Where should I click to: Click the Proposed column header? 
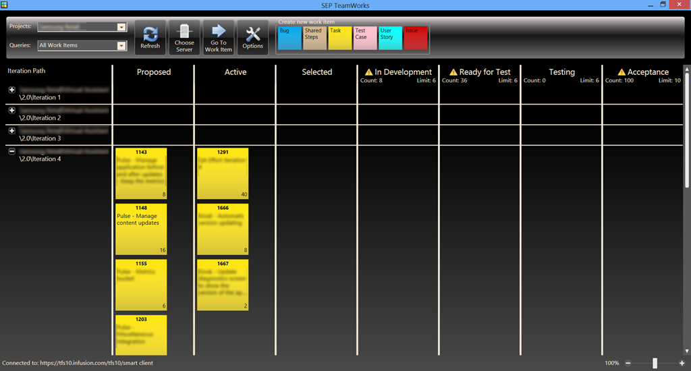tap(153, 72)
